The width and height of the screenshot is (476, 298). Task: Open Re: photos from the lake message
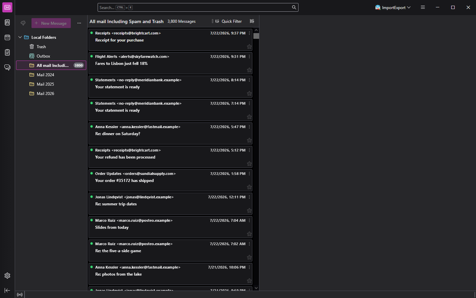[x=170, y=274]
